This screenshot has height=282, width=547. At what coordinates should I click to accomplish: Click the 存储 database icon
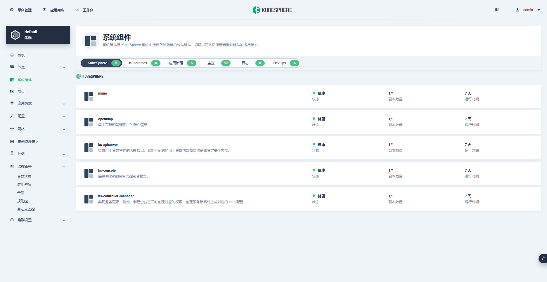pyautogui.click(x=12, y=153)
